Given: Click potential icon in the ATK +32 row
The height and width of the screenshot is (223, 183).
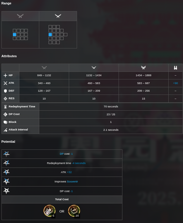Looking at the screenshot, I should coord(6,172).
